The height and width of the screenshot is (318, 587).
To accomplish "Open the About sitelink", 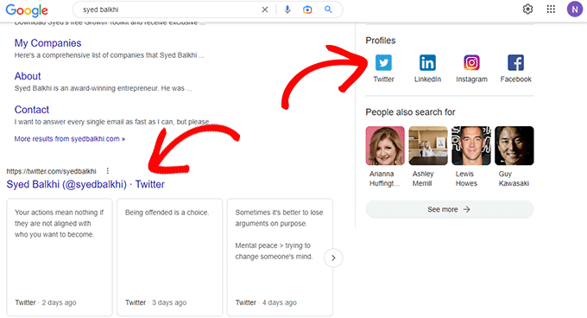I will click(x=28, y=76).
